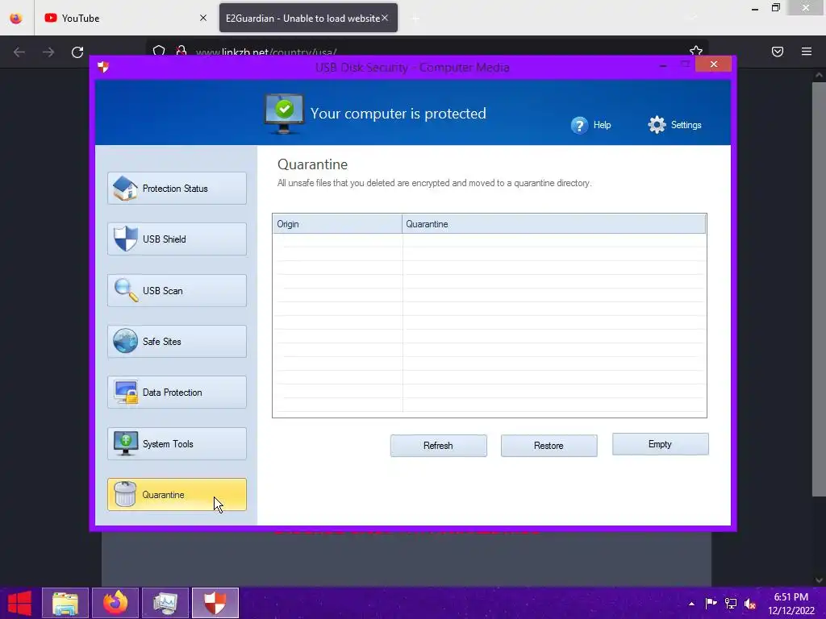This screenshot has width=826, height=619.
Task: Click the USB Disk Security title bar shield icon
Action: point(103,67)
